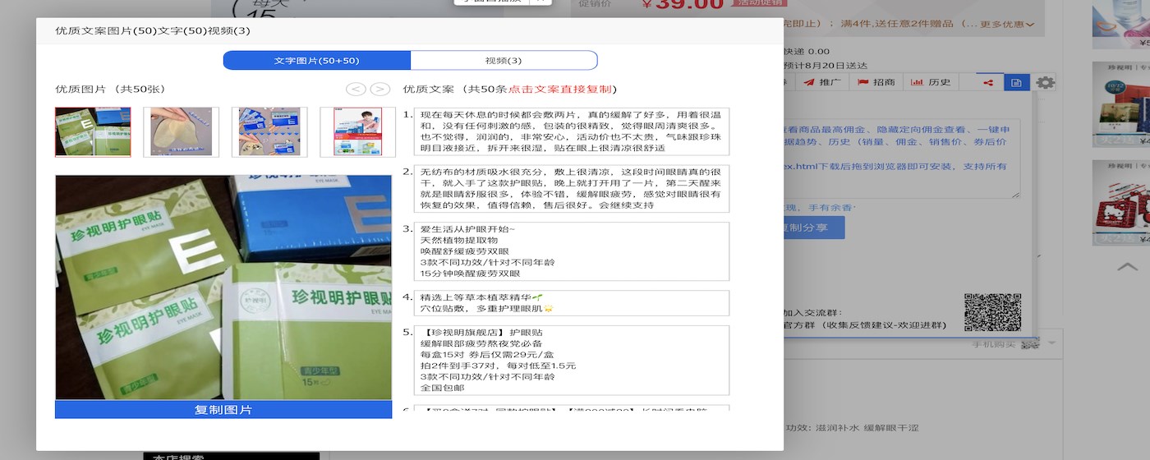Open the Hello Kitty product thumbnail on right
The width and height of the screenshot is (1150, 460).
1120,202
